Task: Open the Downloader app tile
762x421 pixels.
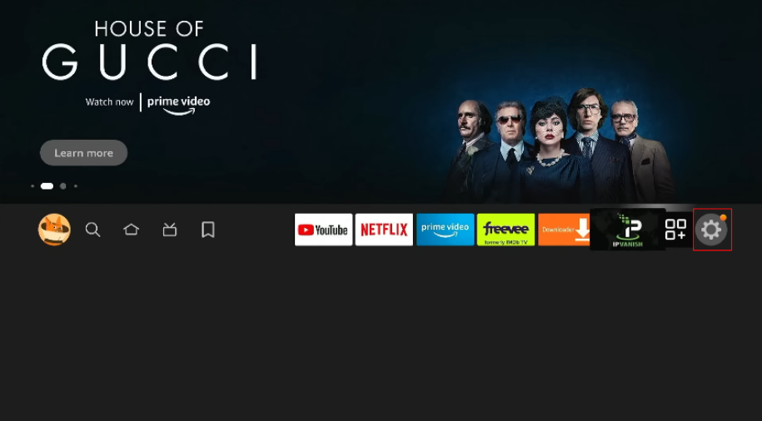Action: click(x=564, y=229)
